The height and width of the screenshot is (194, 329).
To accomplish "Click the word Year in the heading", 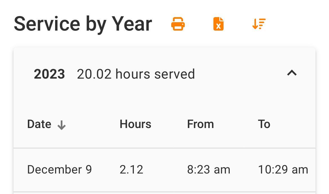I will click(132, 24).
